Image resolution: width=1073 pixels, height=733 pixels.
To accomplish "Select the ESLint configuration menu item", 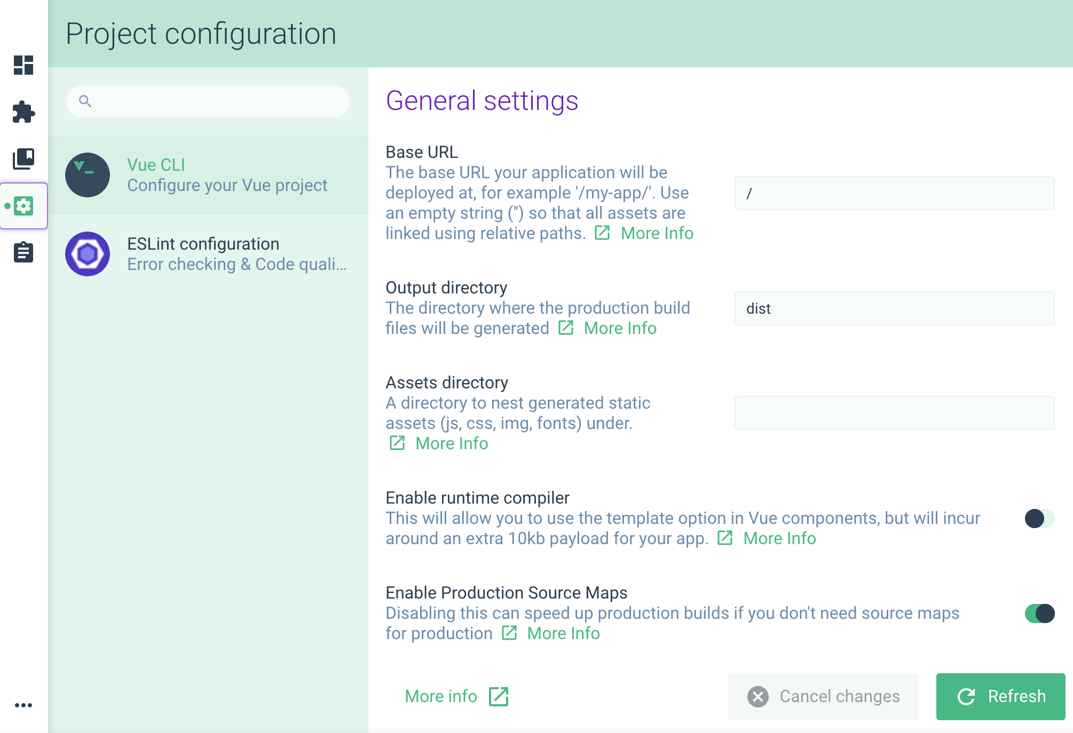I will coord(208,252).
